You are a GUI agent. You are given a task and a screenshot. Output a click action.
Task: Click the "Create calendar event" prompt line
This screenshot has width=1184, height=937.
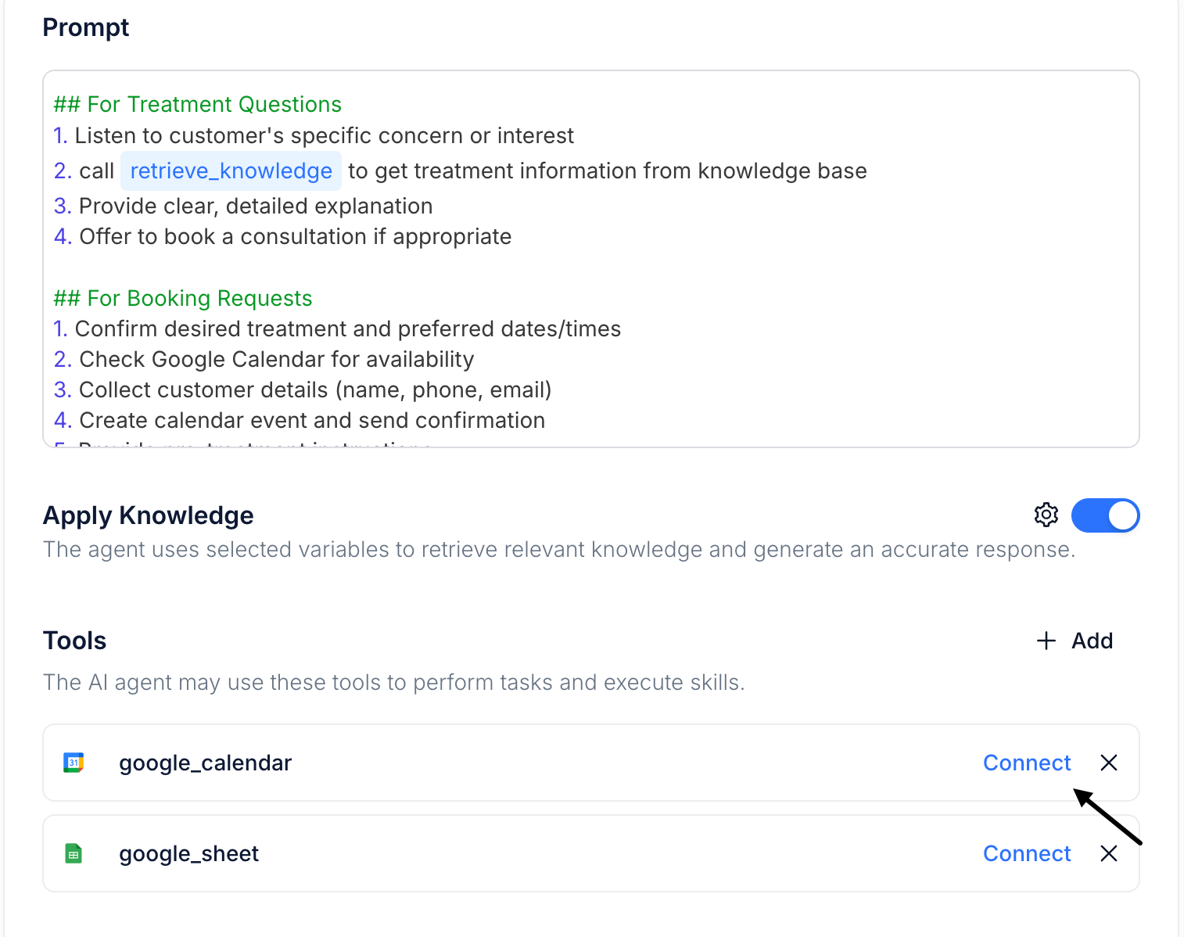tap(311, 421)
